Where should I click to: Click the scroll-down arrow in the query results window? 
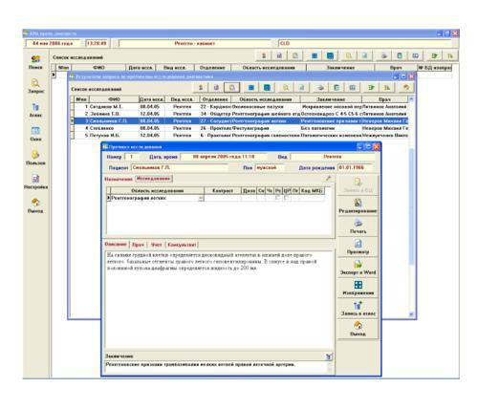pos(411,314)
